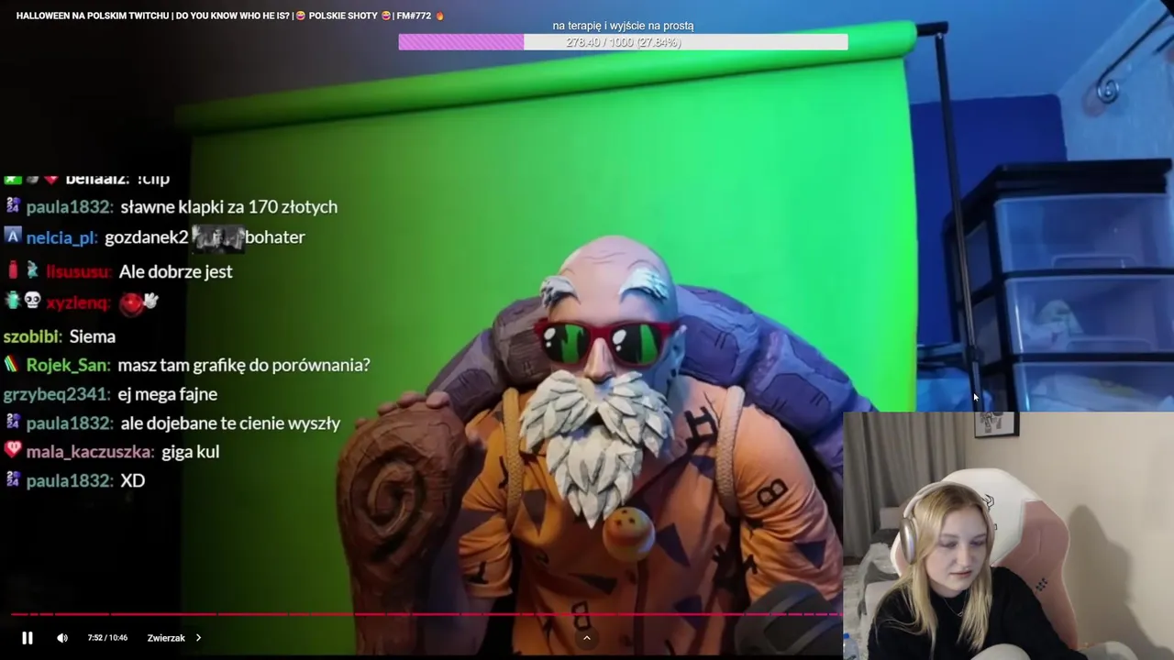Click the badge icon beside nelcia_pl
This screenshot has width=1174, height=660.
tap(13, 236)
